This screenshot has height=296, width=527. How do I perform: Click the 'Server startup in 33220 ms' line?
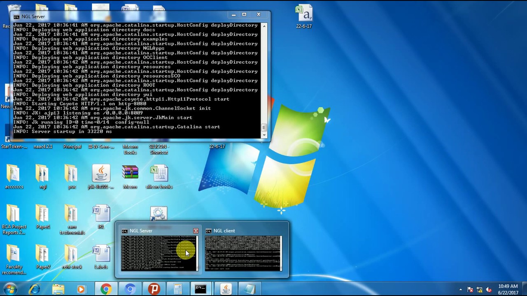63,132
